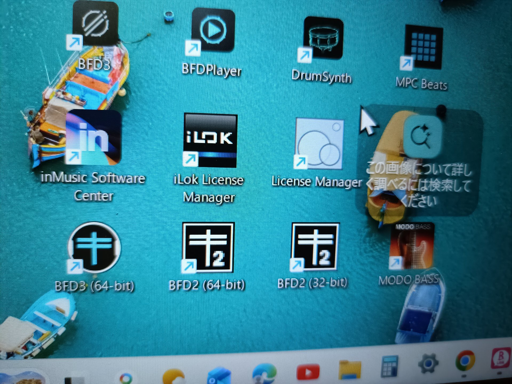
Task: Open File Explorer from the taskbar
Action: click(x=350, y=369)
